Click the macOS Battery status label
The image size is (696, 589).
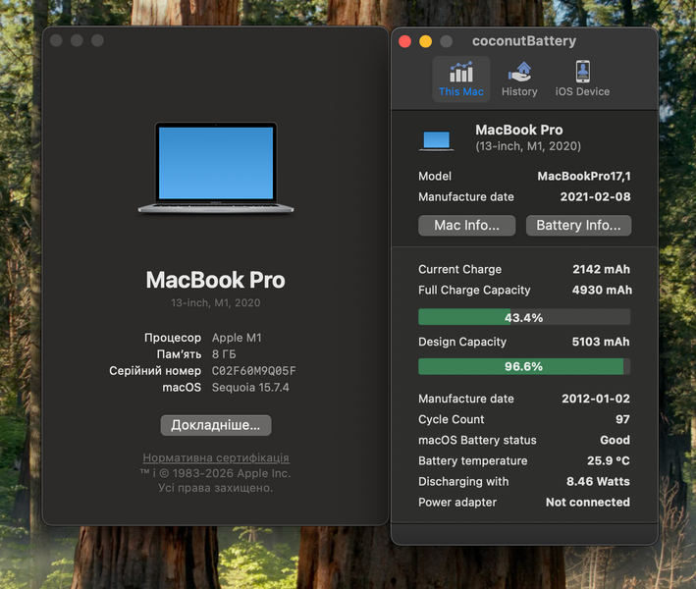coord(477,441)
